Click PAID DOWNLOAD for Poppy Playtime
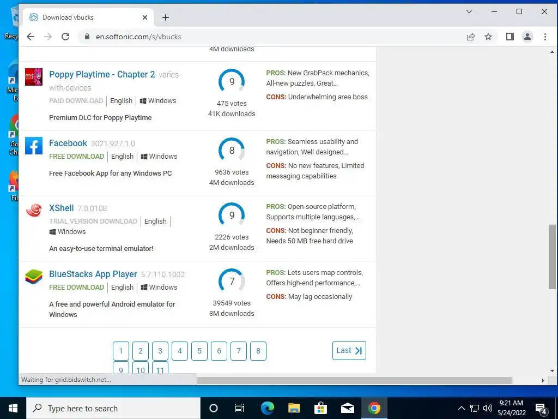The width and height of the screenshot is (558, 419). point(76,101)
